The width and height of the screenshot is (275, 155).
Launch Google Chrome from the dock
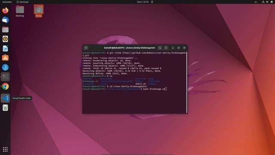coord(5,87)
